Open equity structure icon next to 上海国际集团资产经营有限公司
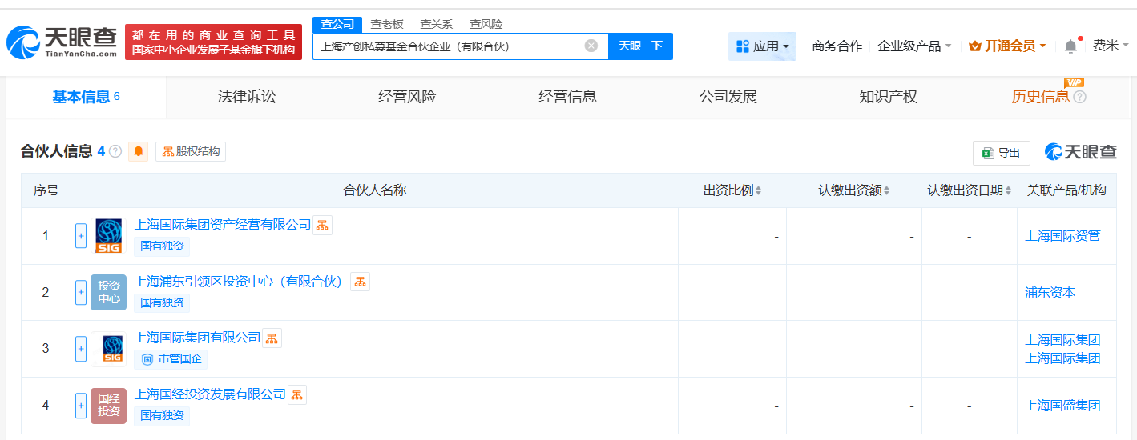Image resolution: width=1137 pixels, height=440 pixels. [322, 225]
